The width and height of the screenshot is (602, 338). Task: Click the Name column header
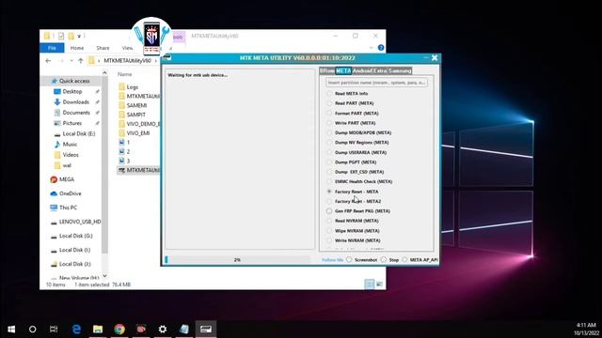[x=125, y=74]
